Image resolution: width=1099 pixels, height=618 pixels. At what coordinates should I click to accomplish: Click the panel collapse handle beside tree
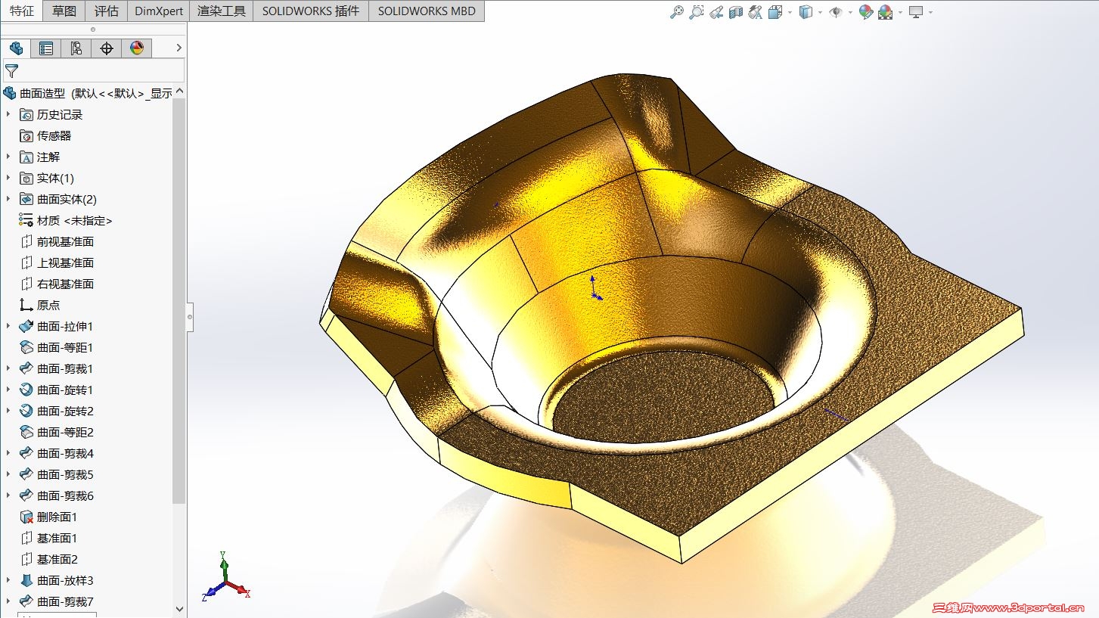(190, 316)
